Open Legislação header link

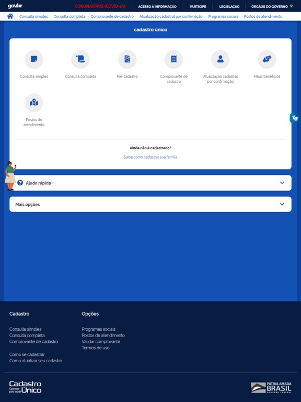point(229,6)
